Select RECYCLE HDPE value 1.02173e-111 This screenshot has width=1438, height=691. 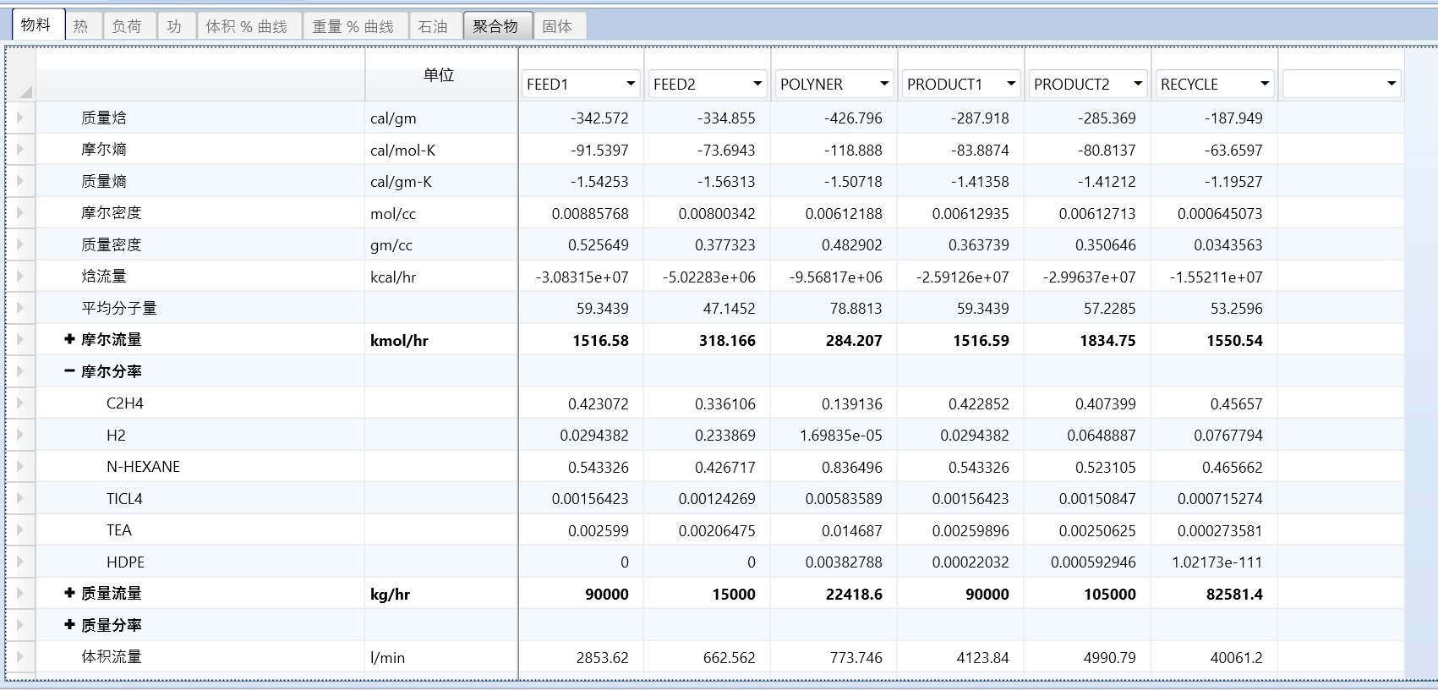tap(1217, 562)
